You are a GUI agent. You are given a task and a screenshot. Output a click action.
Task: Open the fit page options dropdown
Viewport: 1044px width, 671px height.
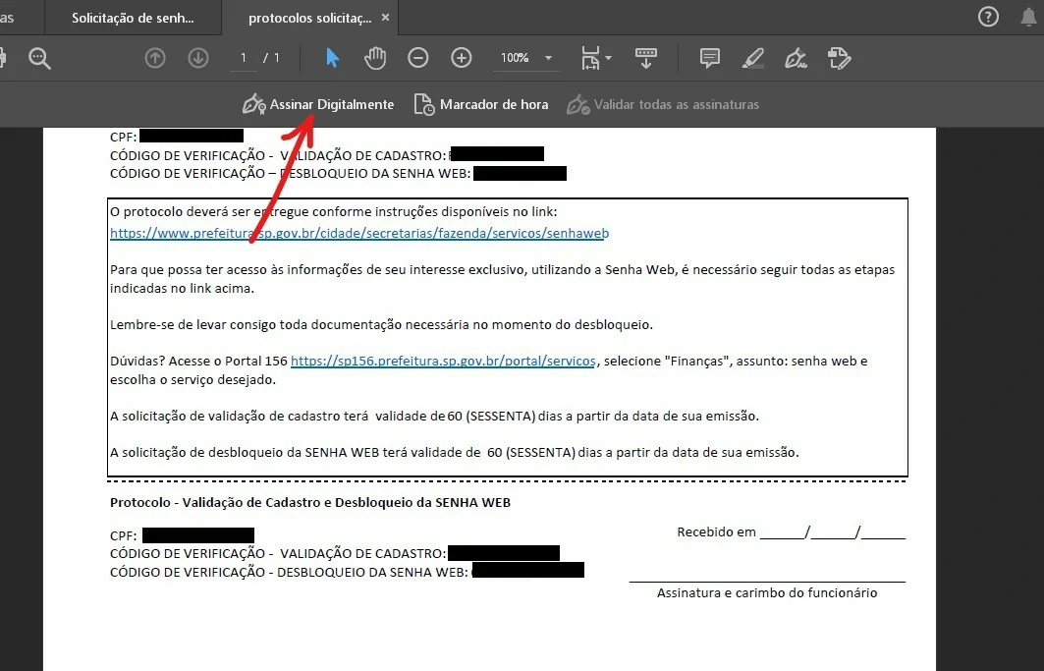point(596,58)
